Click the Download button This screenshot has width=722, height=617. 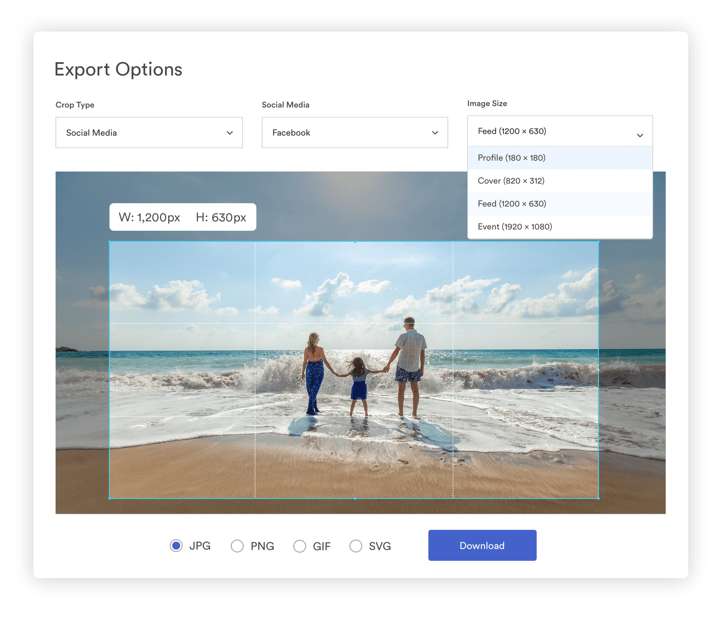coord(482,545)
